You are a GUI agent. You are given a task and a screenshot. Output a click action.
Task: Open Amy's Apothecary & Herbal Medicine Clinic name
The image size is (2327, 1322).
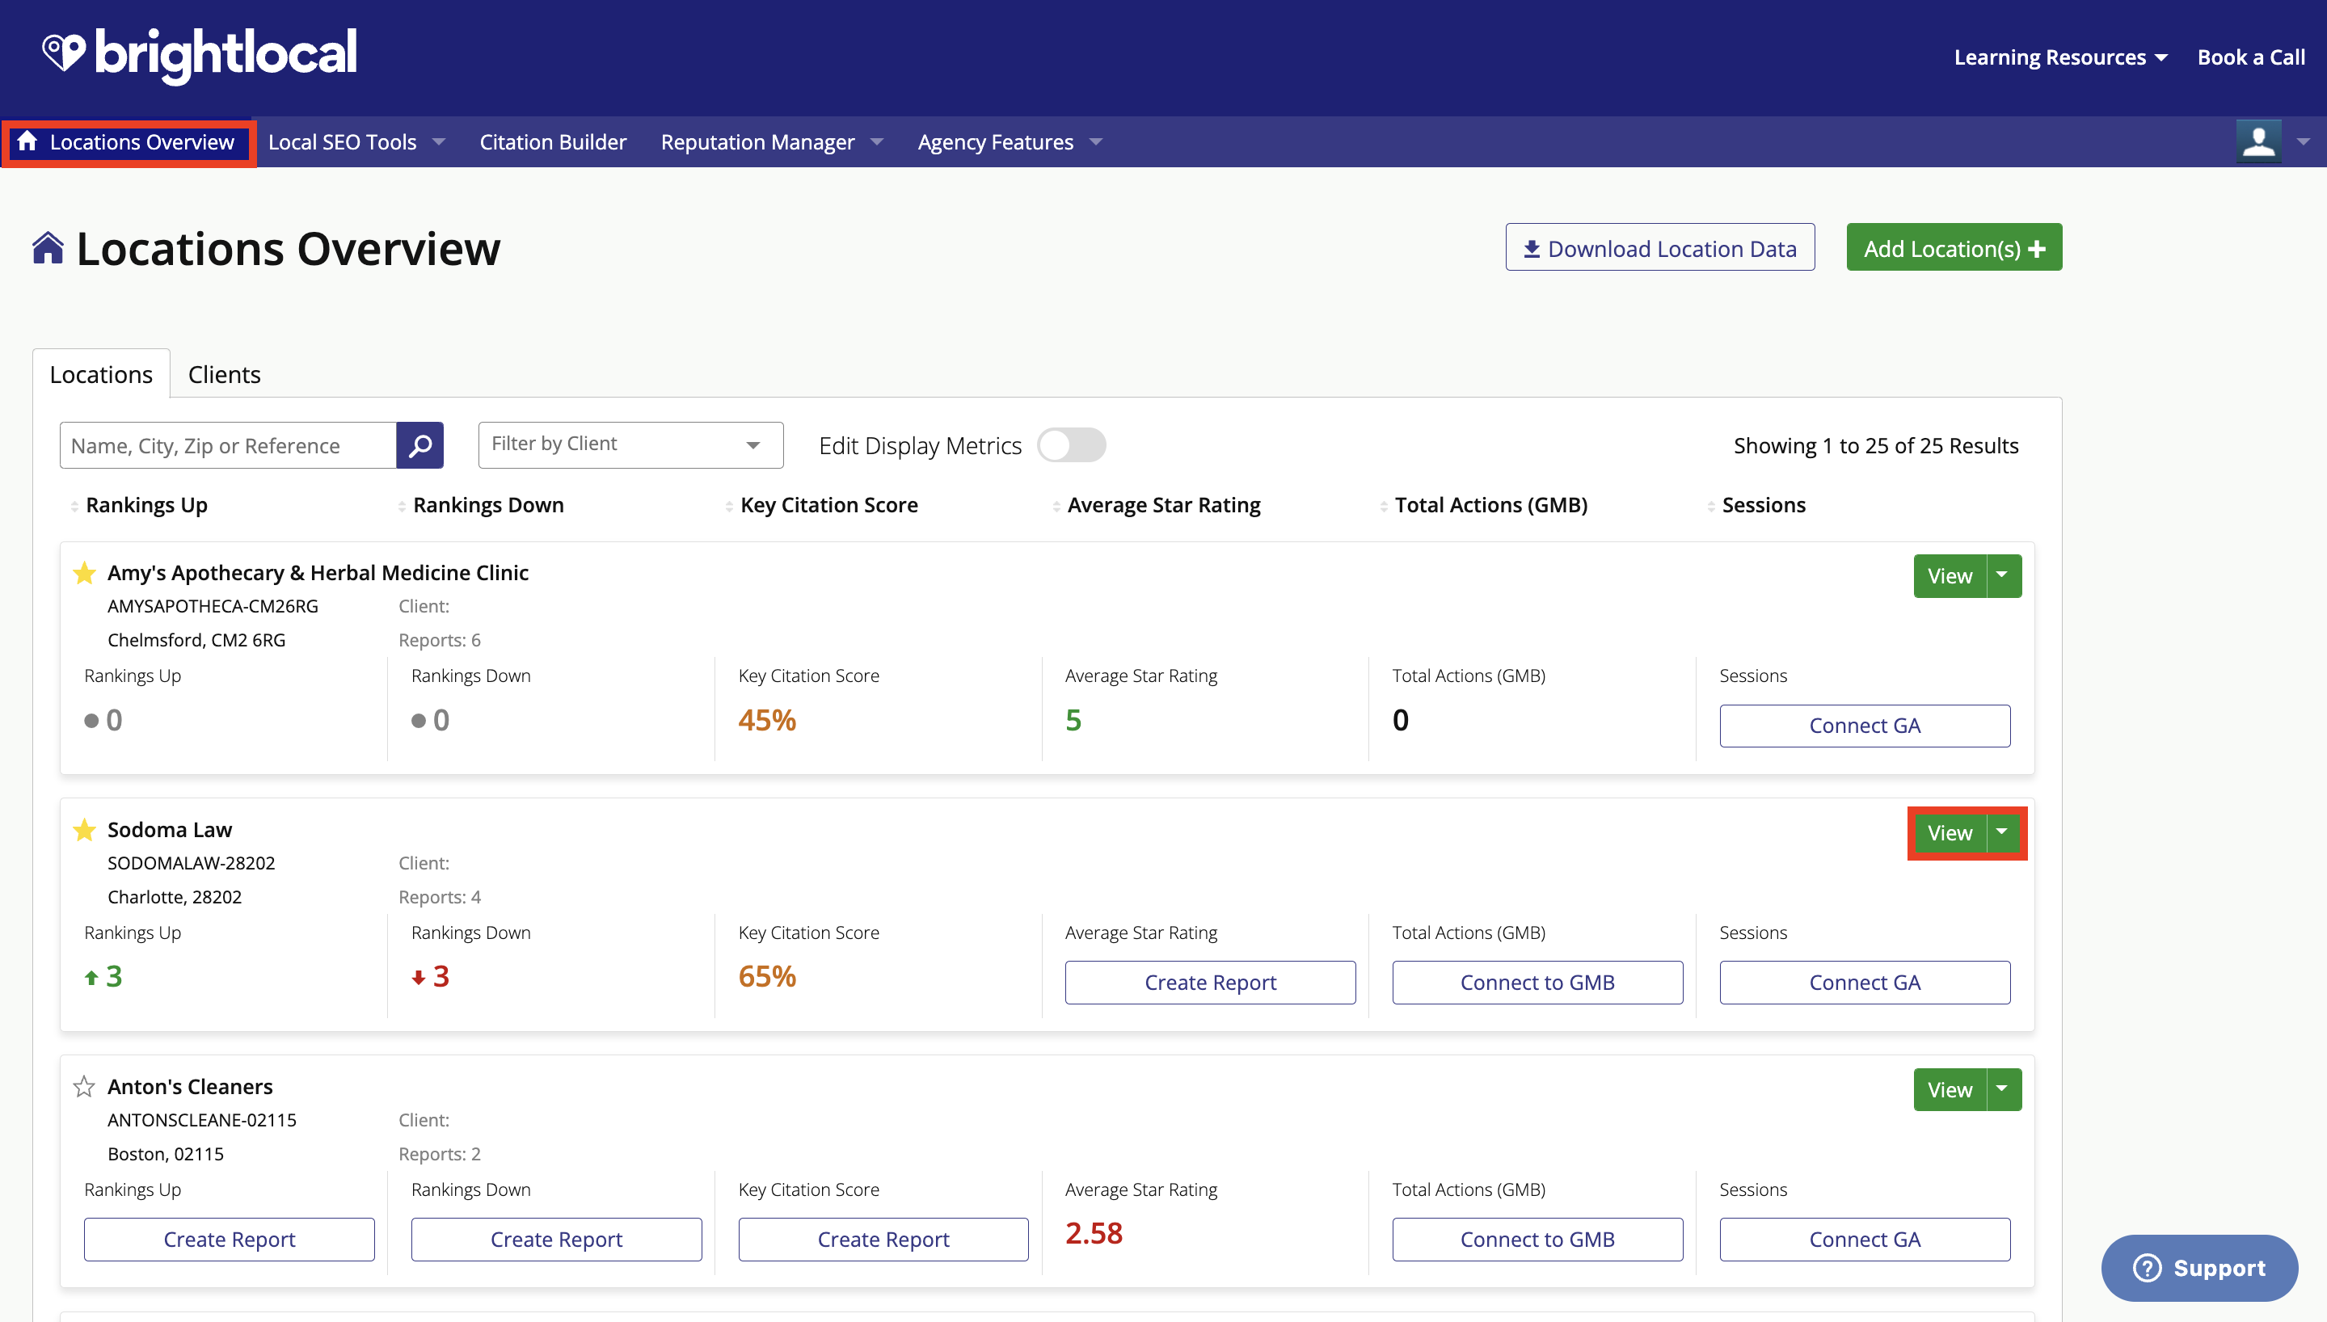(x=318, y=573)
